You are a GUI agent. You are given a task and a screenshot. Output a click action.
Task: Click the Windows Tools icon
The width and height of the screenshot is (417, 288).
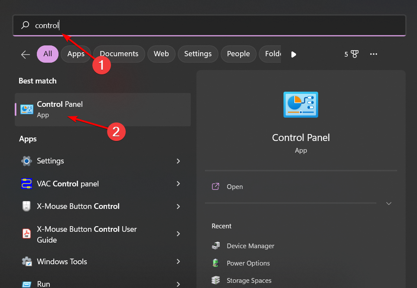(x=26, y=262)
